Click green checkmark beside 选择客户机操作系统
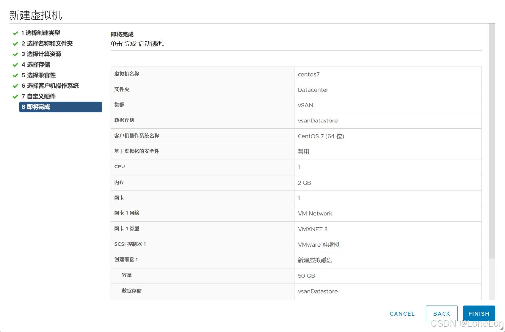The width and height of the screenshot is (505, 332). [x=15, y=86]
